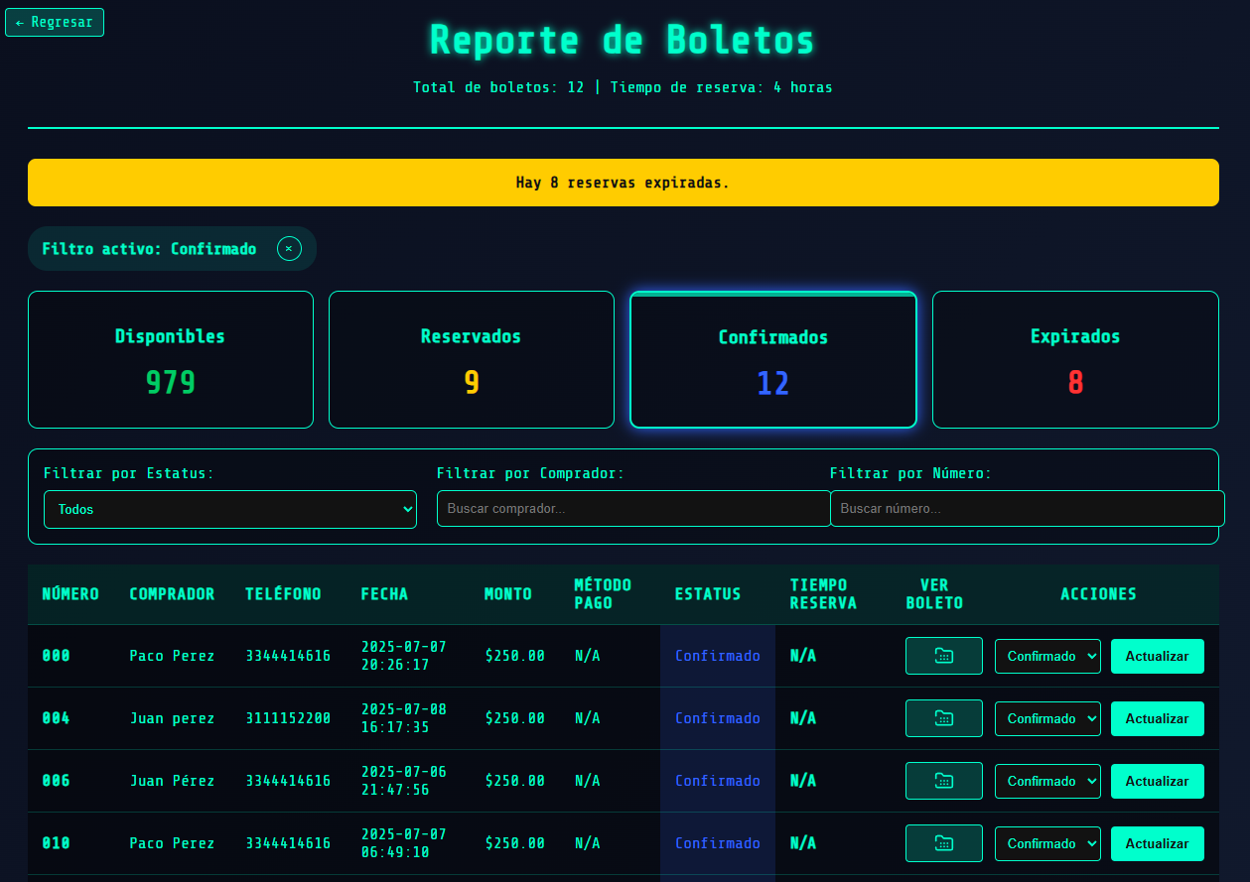The width and height of the screenshot is (1250, 882).
Task: Open the Filtrar por Estatus dropdown
Action: pos(230,509)
